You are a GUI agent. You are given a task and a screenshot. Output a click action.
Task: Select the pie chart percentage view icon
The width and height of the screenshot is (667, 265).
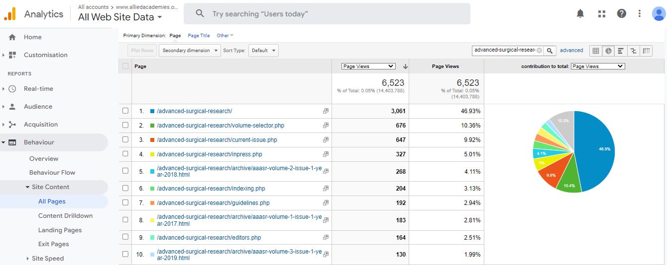click(x=608, y=51)
